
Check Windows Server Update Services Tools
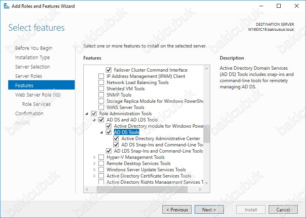pyautogui.click(x=101, y=170)
